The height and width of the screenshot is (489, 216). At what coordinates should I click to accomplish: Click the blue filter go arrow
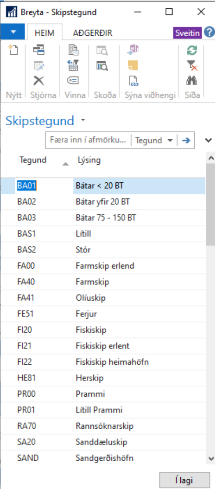coord(186,140)
